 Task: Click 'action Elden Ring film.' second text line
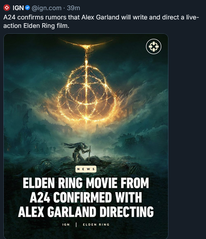point(36,26)
